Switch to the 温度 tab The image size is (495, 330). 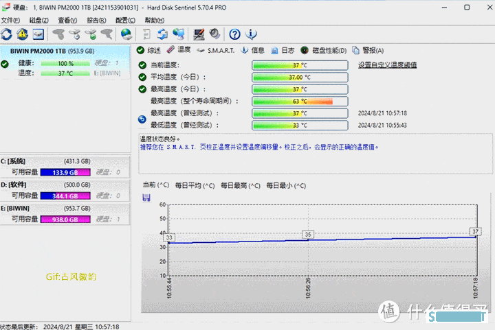coord(179,49)
